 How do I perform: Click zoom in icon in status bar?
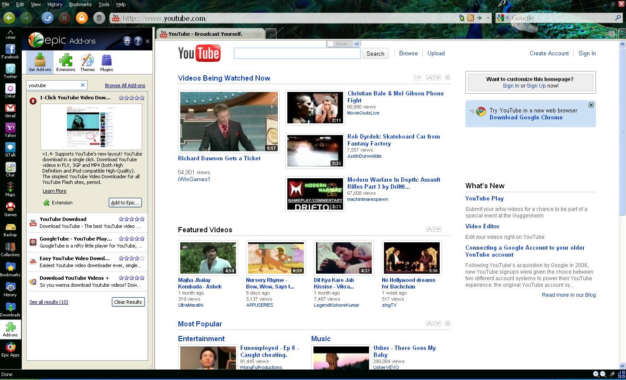[596, 374]
